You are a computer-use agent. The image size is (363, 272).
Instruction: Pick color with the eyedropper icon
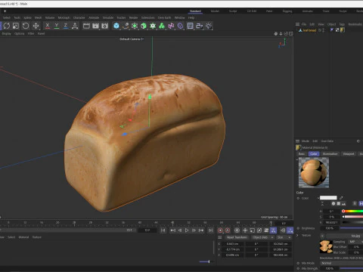point(341,198)
